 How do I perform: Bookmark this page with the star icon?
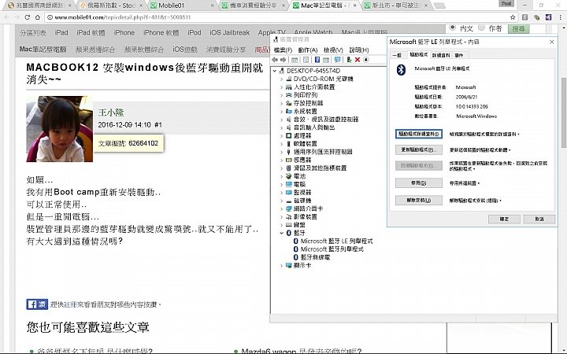(x=513, y=17)
